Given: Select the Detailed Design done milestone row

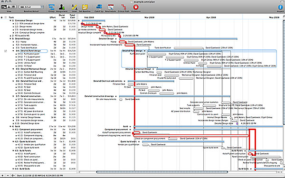Looking at the screenshot, I should [x=38, y=123].
